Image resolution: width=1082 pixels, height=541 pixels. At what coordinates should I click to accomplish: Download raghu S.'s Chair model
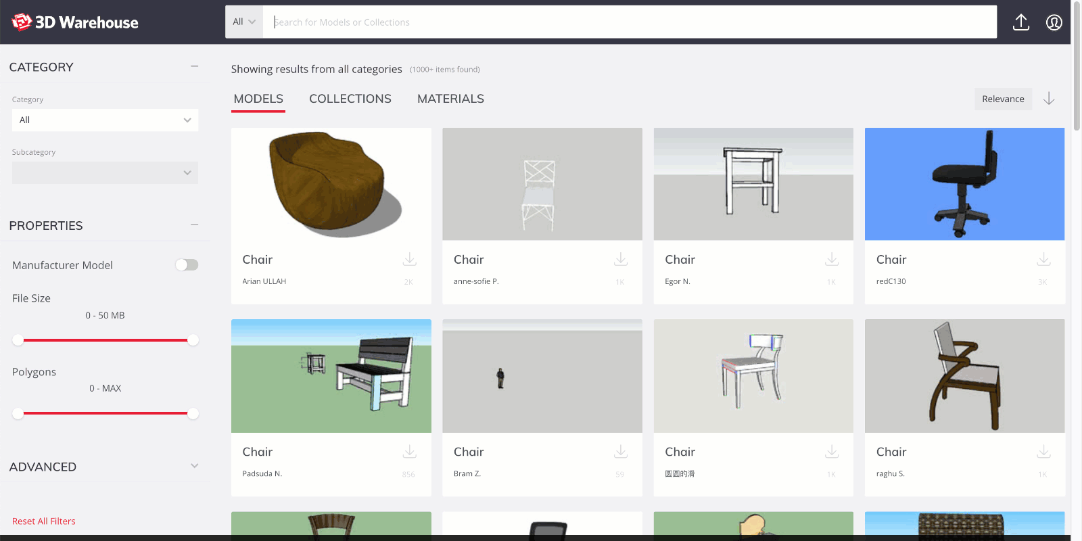(x=1043, y=452)
